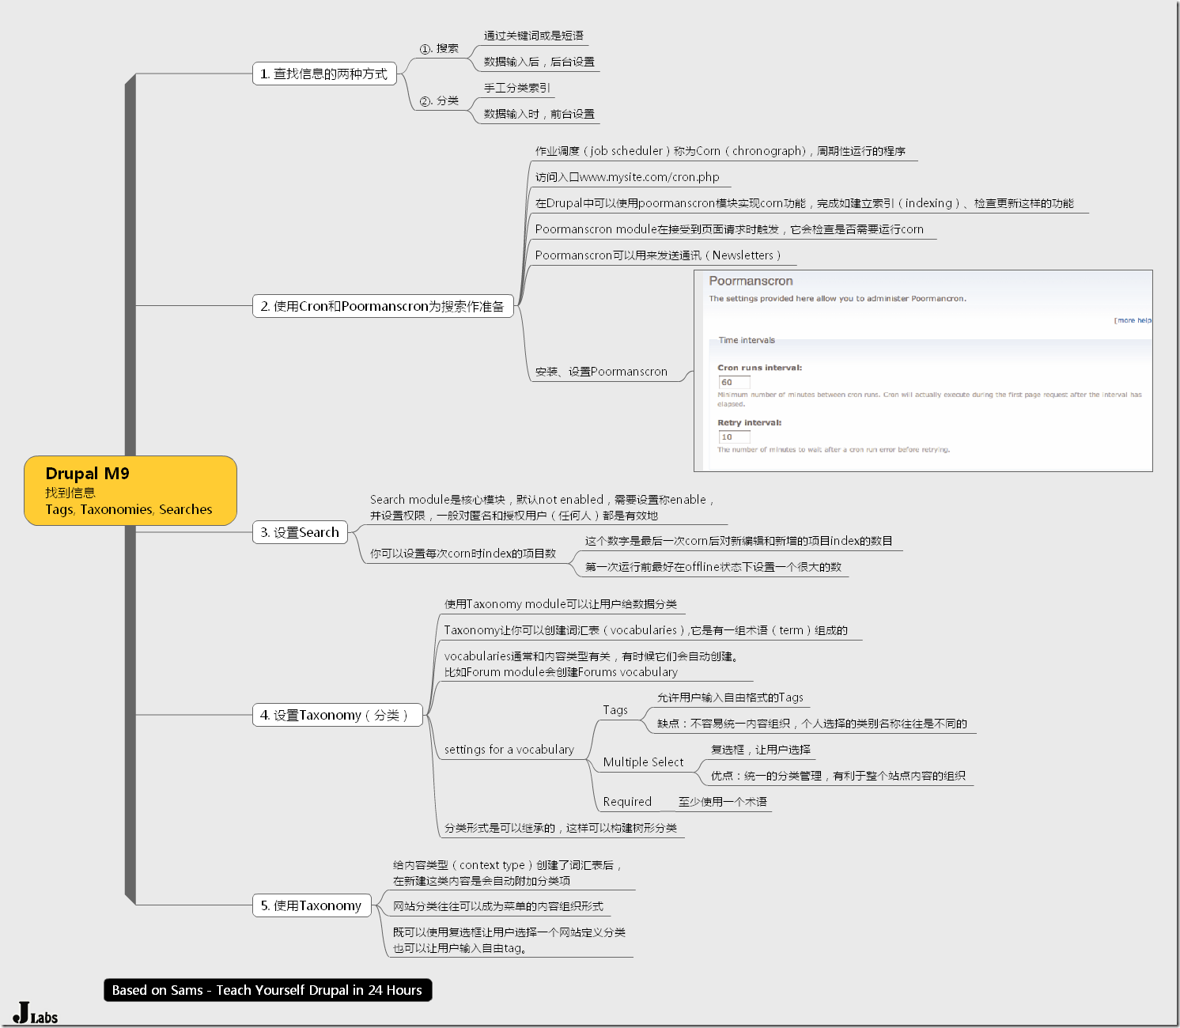Click the Retry interval field showing 10

coord(734,437)
